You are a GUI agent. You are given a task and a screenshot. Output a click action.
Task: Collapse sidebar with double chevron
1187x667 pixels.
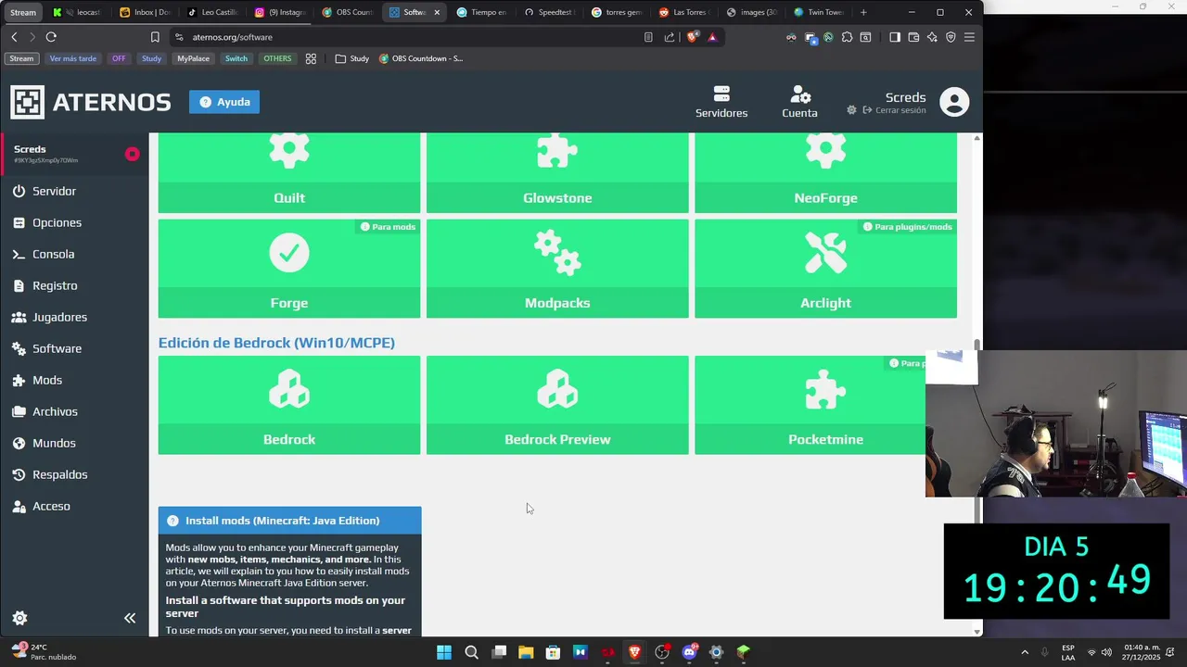tap(130, 618)
